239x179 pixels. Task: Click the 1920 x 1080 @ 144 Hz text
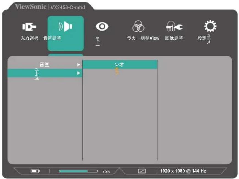tap(183, 171)
